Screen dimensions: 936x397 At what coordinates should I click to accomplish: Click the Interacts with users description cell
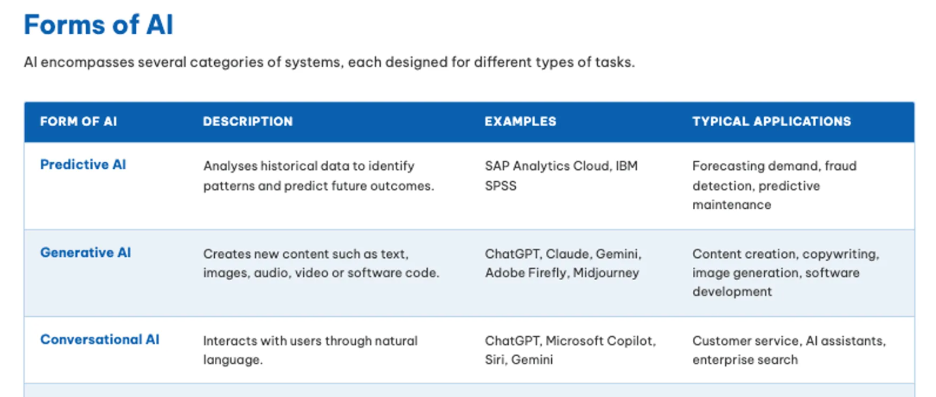tap(310, 350)
